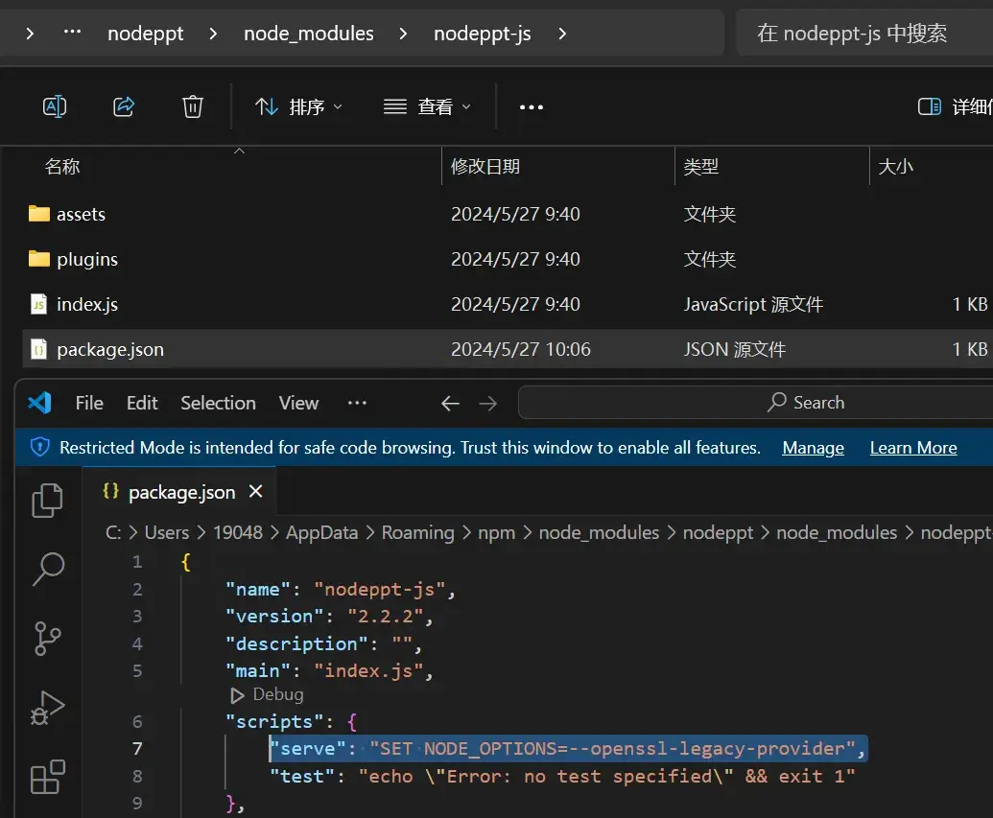Click the Learn More link
The image size is (993, 818).
coord(913,448)
